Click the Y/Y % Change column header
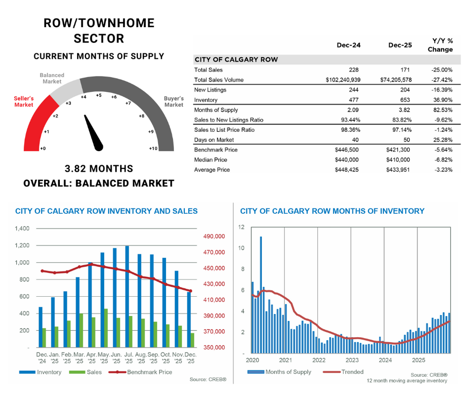The height and width of the screenshot is (395, 466). coord(440,45)
